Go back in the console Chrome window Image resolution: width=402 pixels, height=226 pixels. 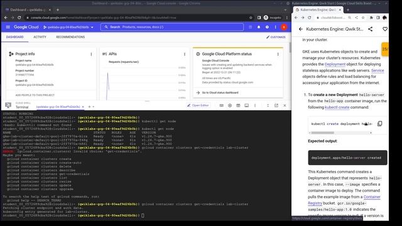point(6,18)
